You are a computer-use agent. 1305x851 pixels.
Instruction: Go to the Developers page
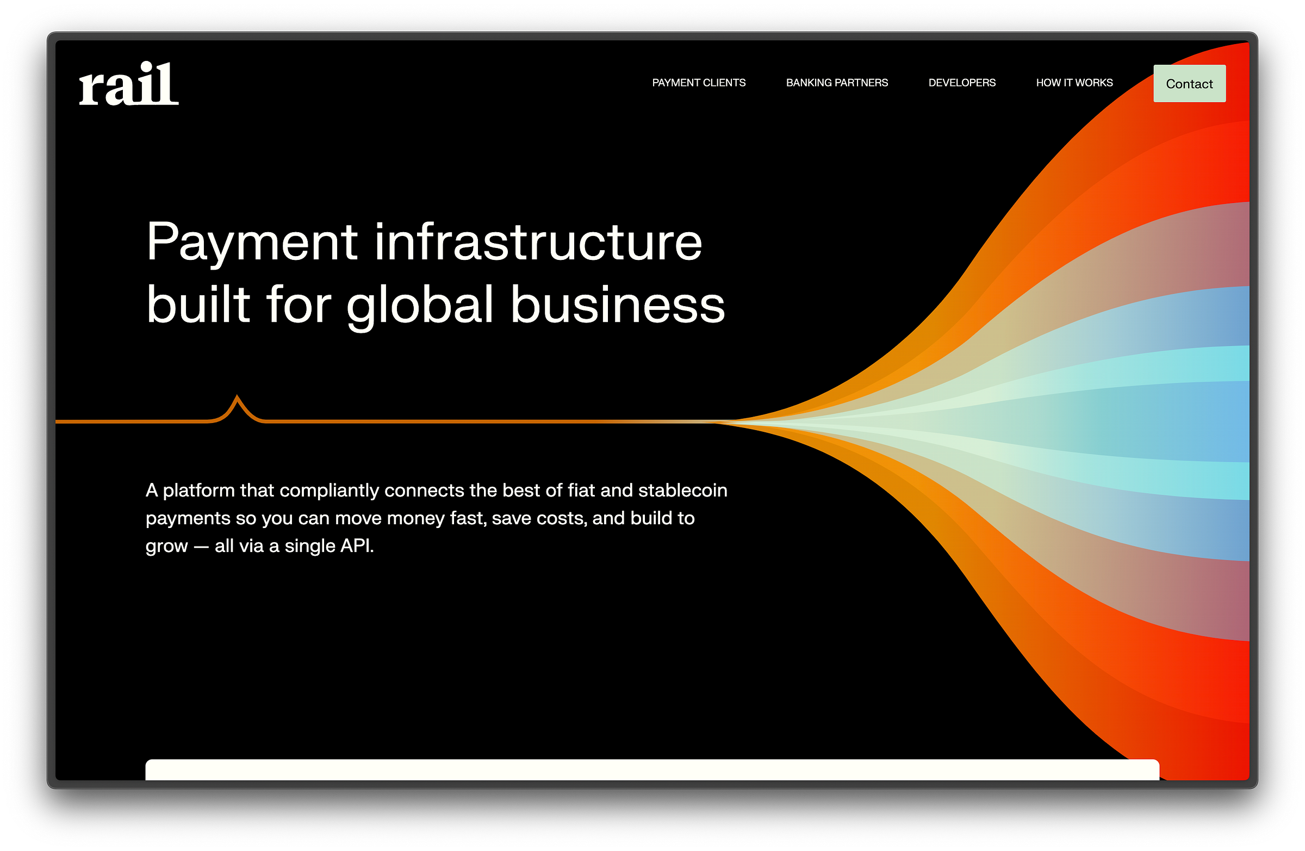[x=962, y=83]
